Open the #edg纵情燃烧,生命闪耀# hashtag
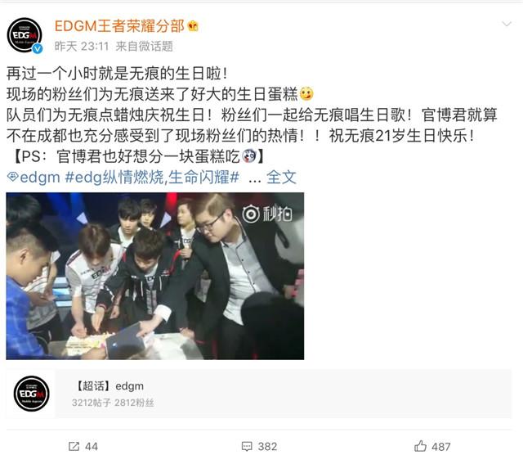The height and width of the screenshot is (455, 523). (x=152, y=177)
